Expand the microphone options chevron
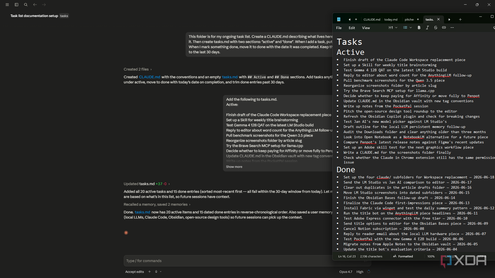 (x=161, y=272)
